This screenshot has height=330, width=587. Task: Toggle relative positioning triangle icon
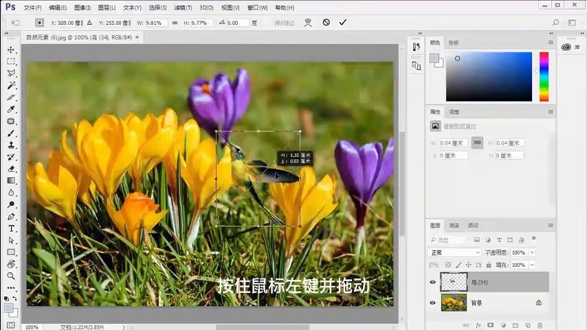(89, 23)
